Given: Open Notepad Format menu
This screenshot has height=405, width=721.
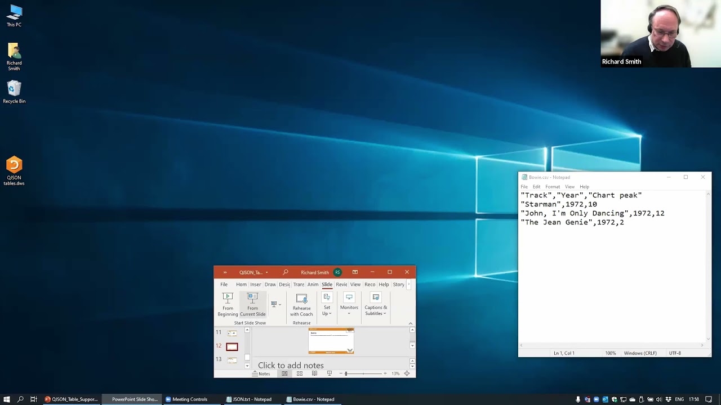Looking at the screenshot, I should click(552, 187).
